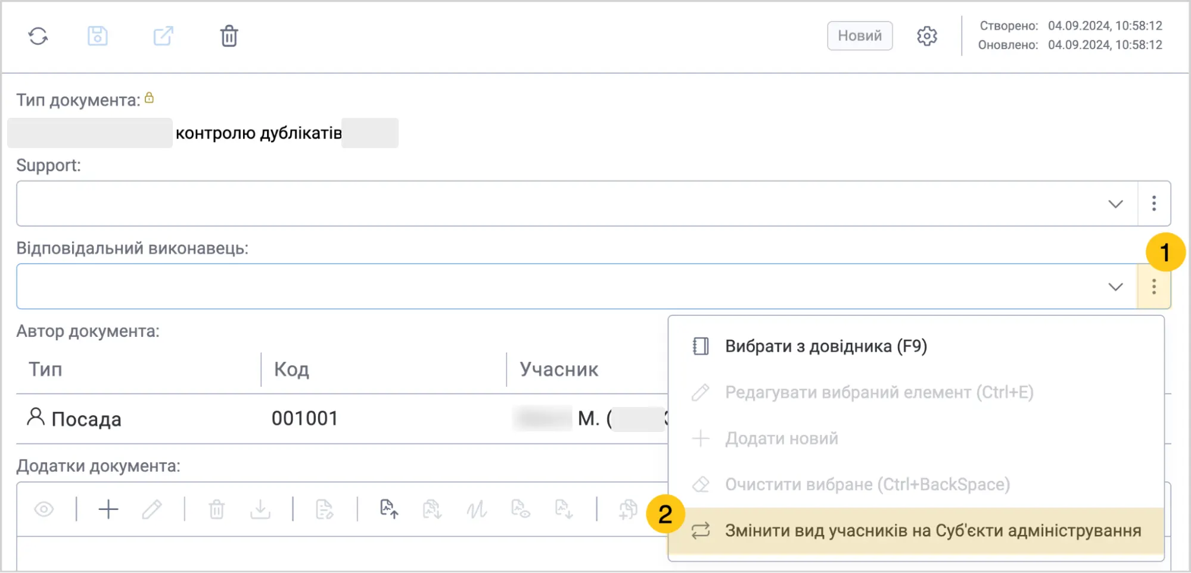1191x573 pixels.
Task: Click the upload signed file icon
Action: tap(389, 509)
